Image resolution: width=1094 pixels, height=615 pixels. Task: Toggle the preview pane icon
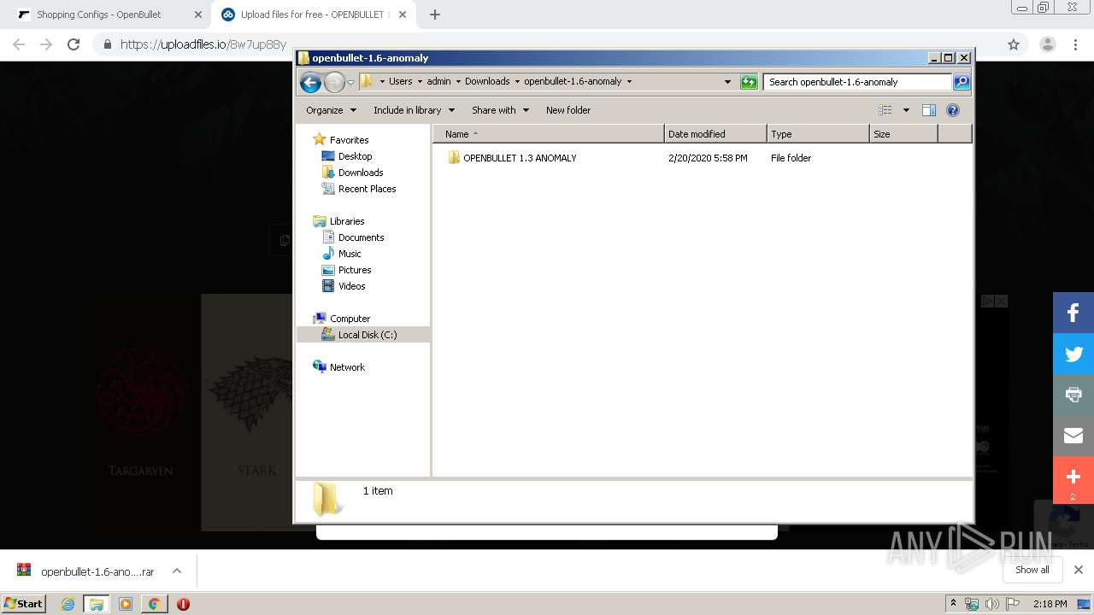click(929, 110)
